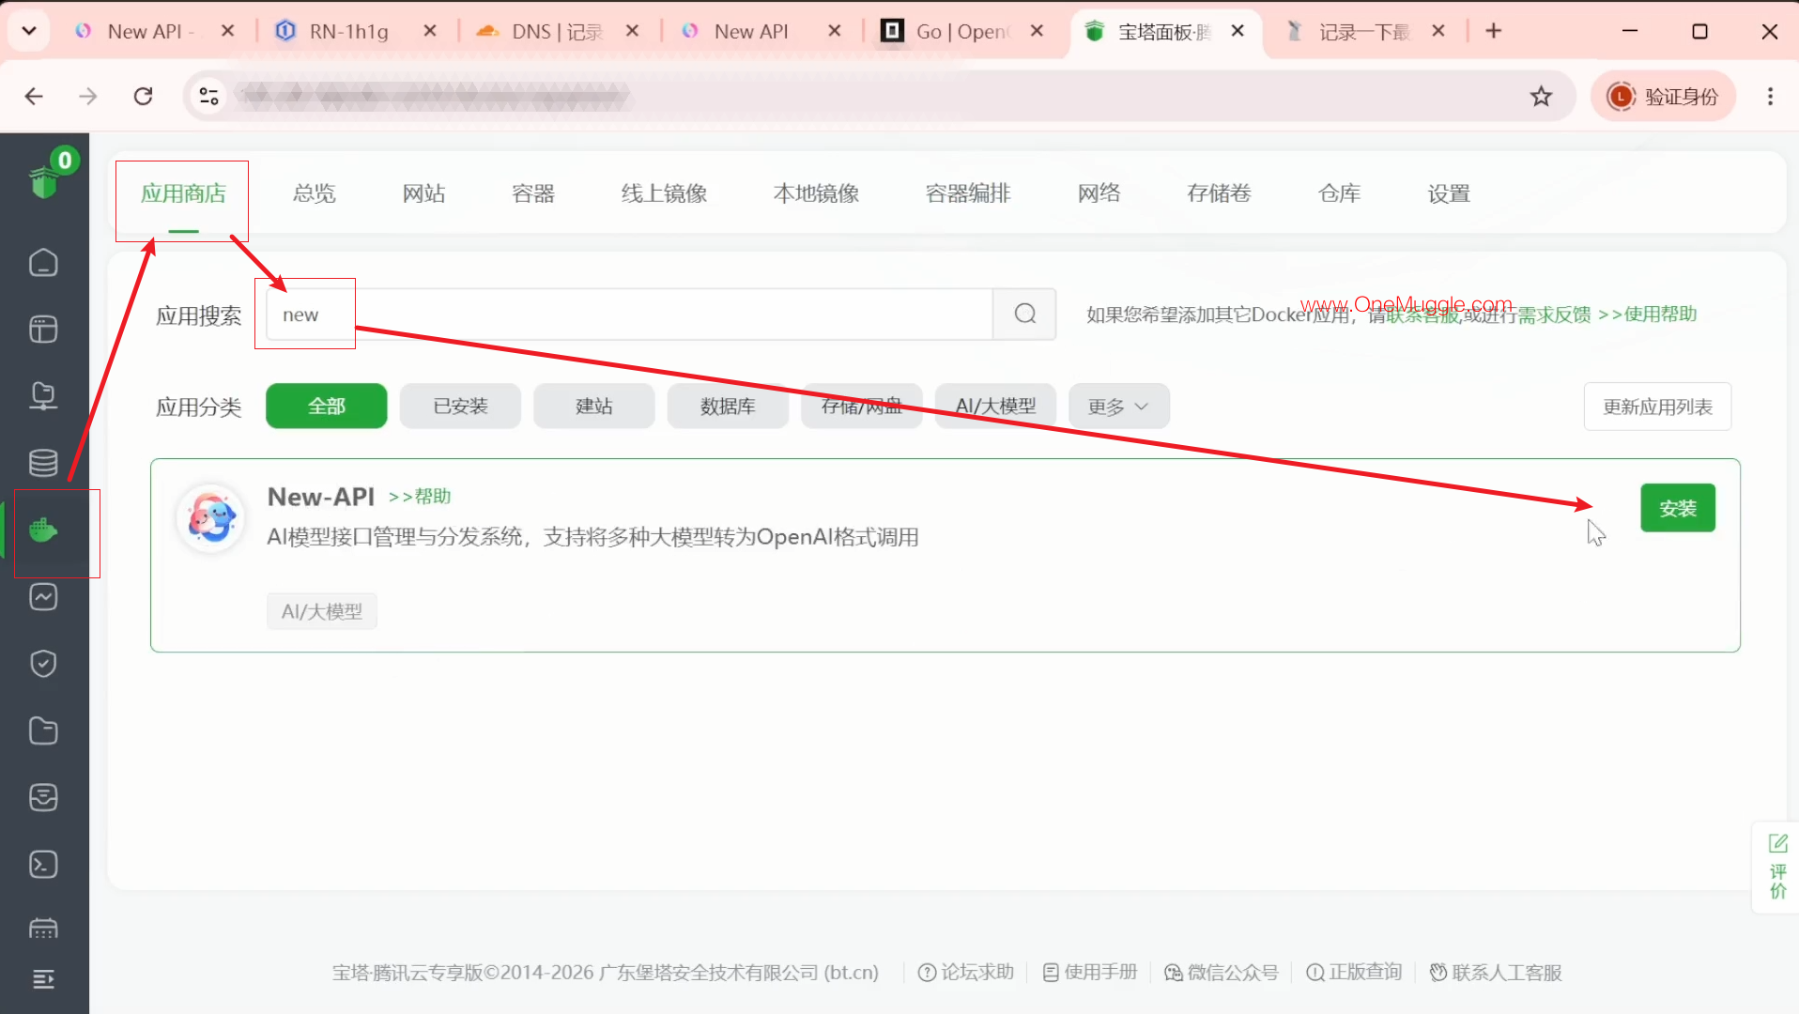
Task: Open the 联系人工客服 footer link
Action: [x=1496, y=972]
